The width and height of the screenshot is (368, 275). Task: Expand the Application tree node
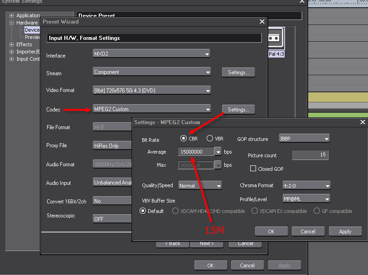click(11, 15)
